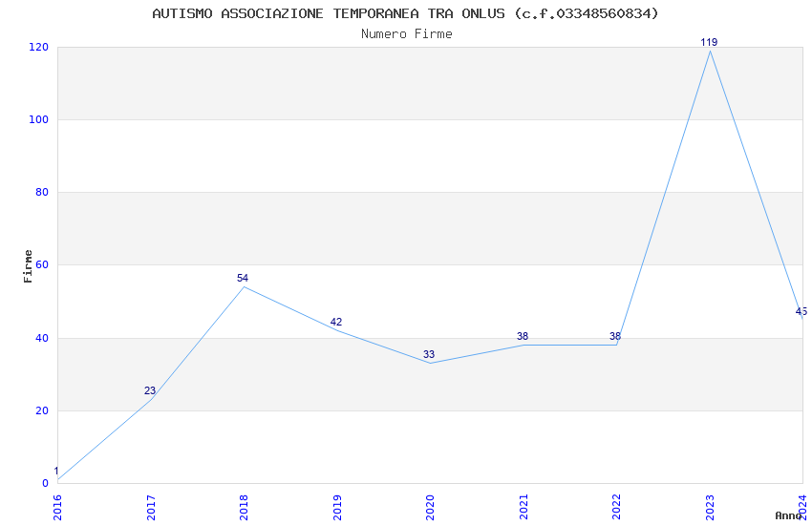Select the 54 data label for 2018
812x525 pixels.
click(x=243, y=279)
